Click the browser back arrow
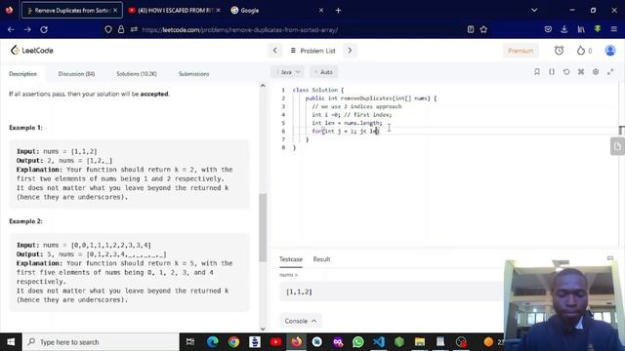625x351 pixels. [11, 29]
